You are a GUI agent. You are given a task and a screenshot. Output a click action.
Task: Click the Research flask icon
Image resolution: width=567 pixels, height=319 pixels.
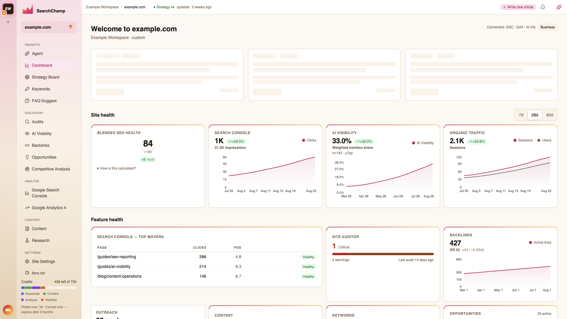click(x=27, y=240)
